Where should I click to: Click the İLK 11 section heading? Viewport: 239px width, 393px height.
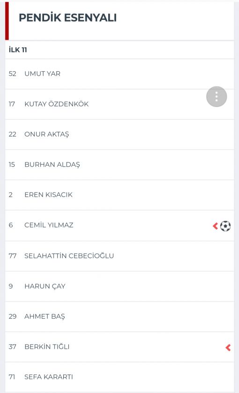[18, 50]
